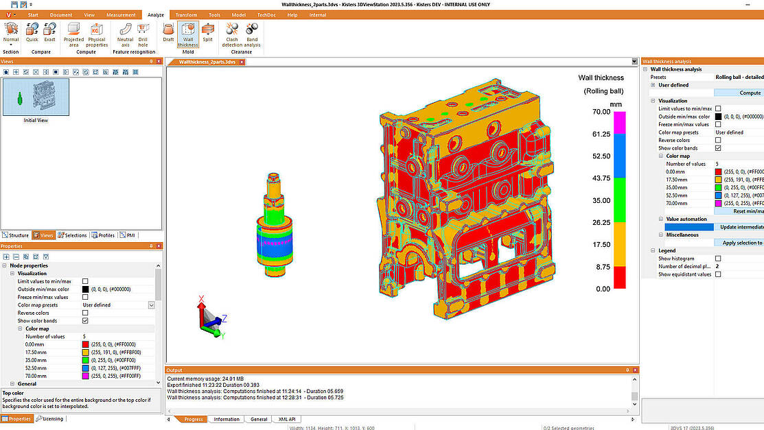Click the last Views toolbar icon
The image size is (764, 430).
135,72
